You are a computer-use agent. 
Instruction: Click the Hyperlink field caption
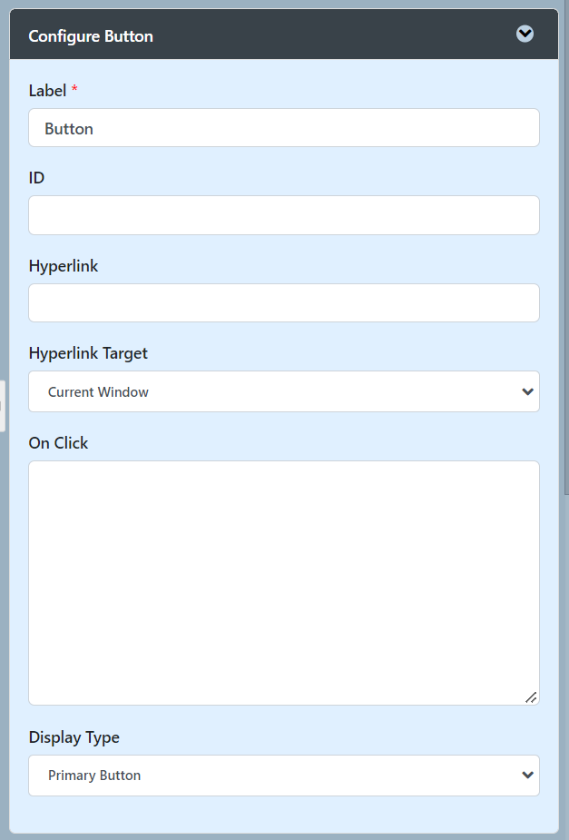click(x=63, y=266)
